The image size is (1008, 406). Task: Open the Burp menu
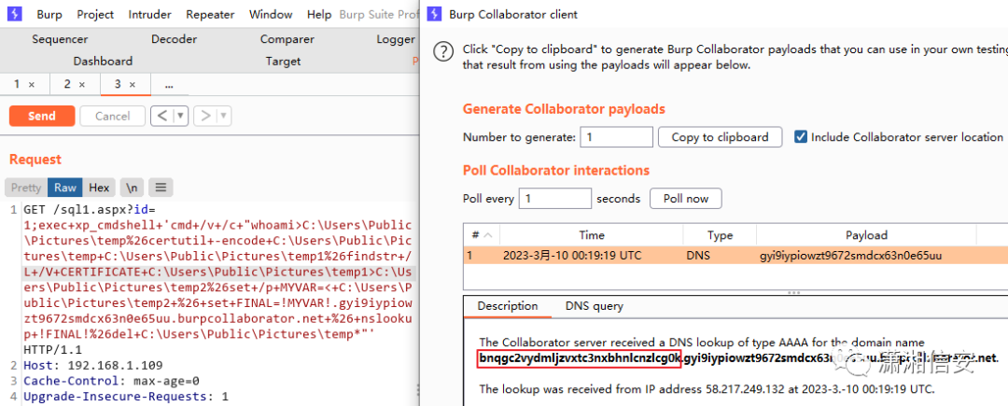(x=49, y=14)
